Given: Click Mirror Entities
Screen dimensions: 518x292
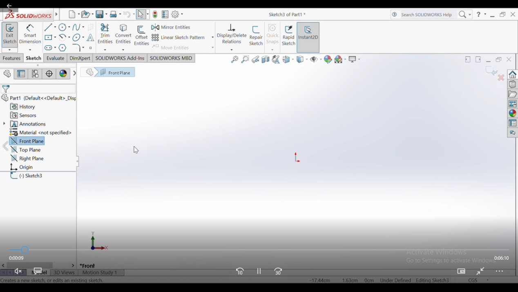Looking at the screenshot, I should [171, 27].
